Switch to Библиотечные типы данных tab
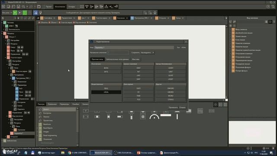 117,59
